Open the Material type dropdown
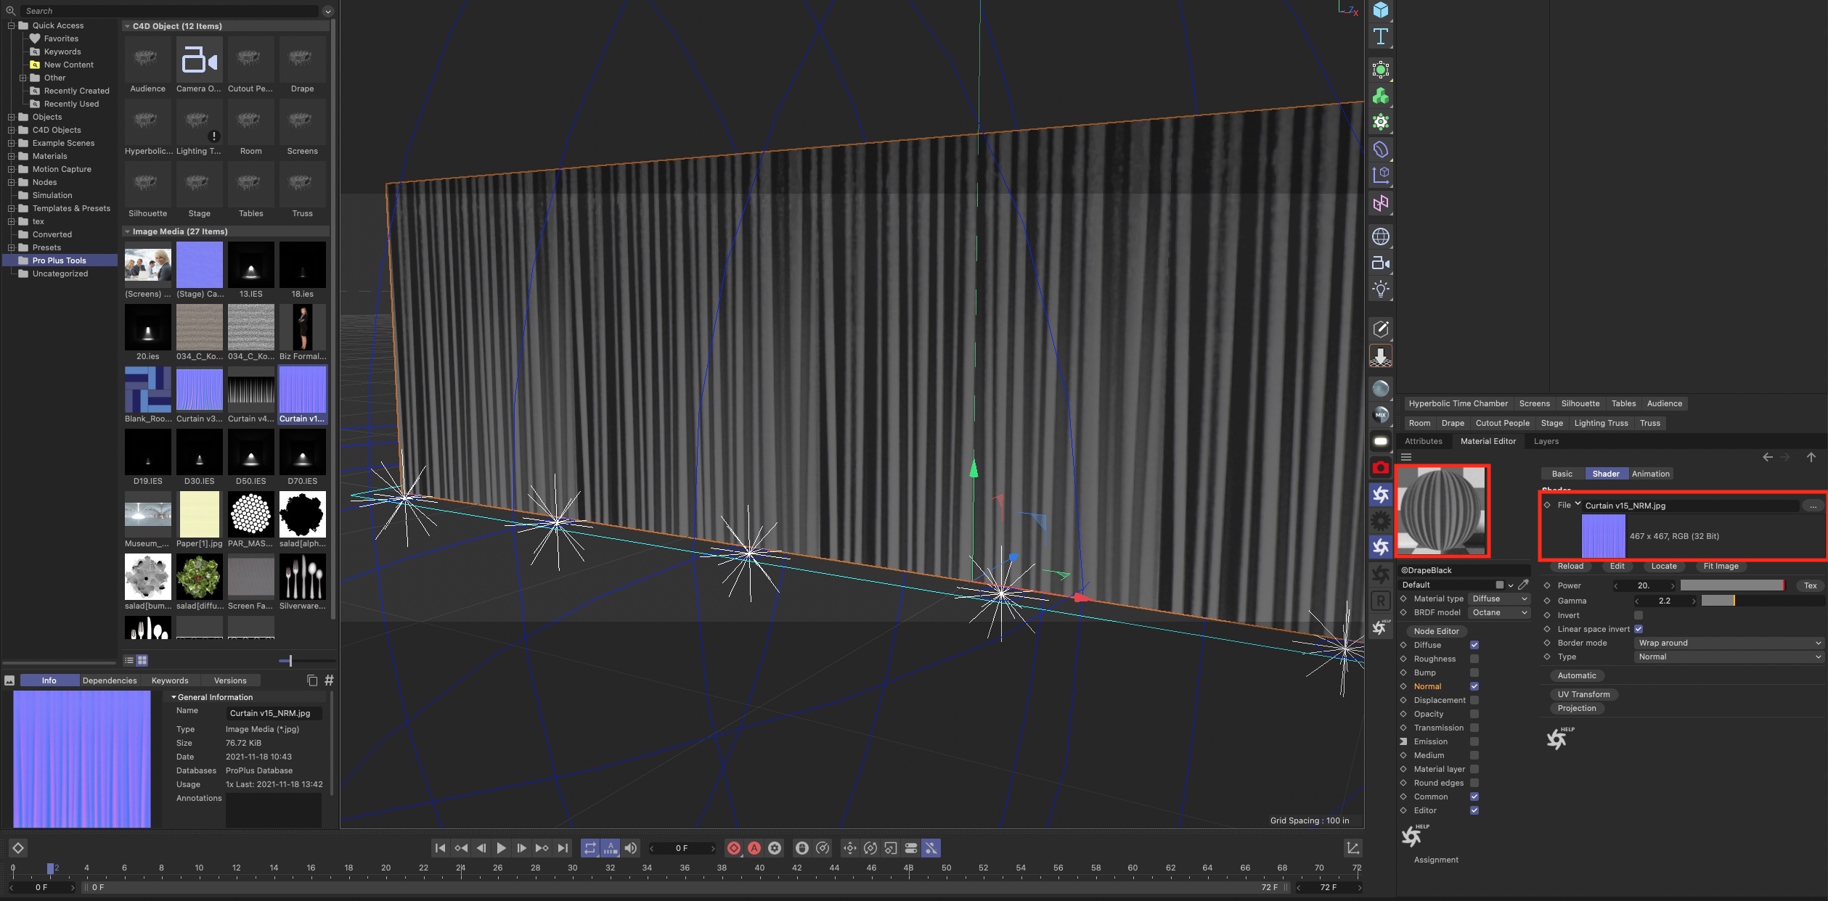Image resolution: width=1828 pixels, height=901 pixels. (1499, 598)
